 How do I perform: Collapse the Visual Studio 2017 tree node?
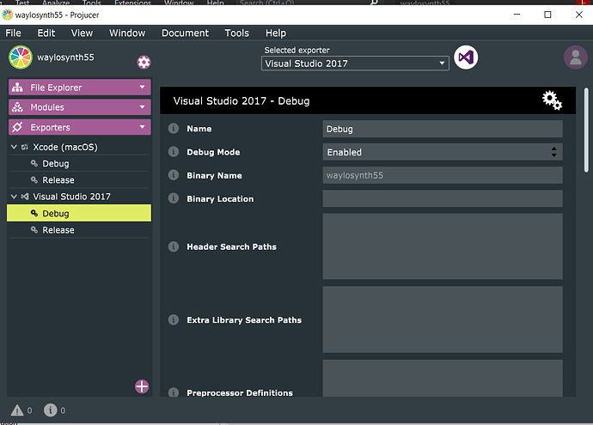click(x=14, y=197)
